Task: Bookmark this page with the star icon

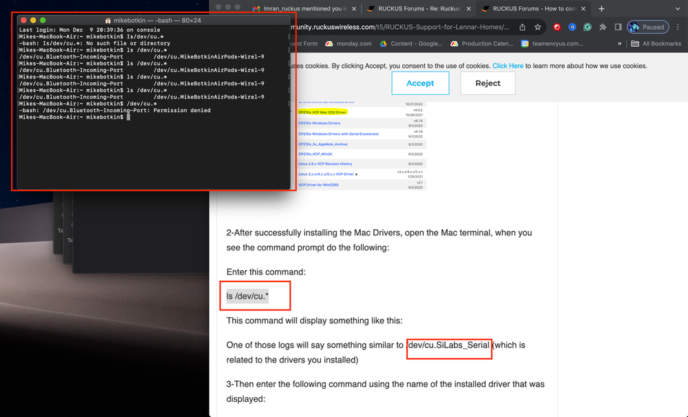Action: pyautogui.click(x=538, y=28)
